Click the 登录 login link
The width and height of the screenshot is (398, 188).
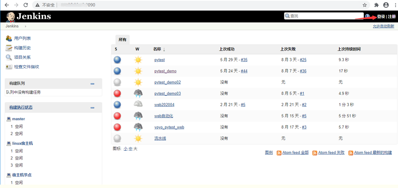click(x=381, y=17)
